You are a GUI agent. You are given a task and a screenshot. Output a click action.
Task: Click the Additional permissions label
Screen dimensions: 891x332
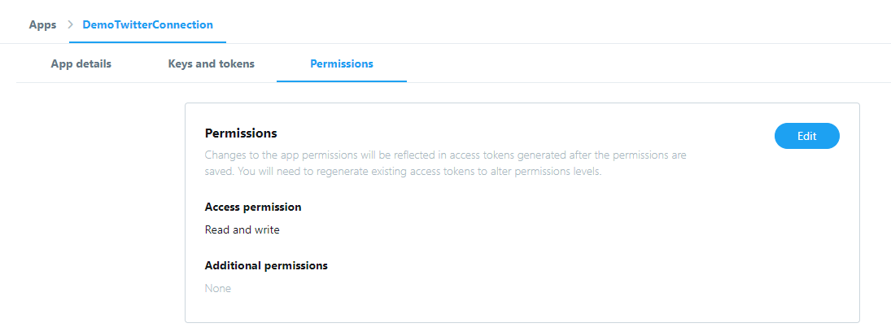266,265
